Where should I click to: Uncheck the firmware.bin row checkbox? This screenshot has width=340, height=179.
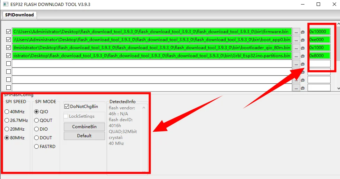8,32
